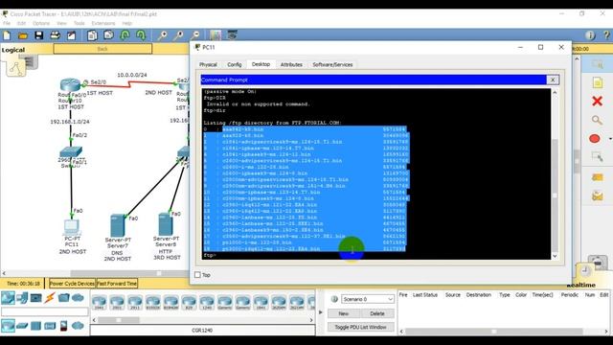Click the Power Cycle Devices button
Screen dimensions: 613x345
tap(72, 284)
